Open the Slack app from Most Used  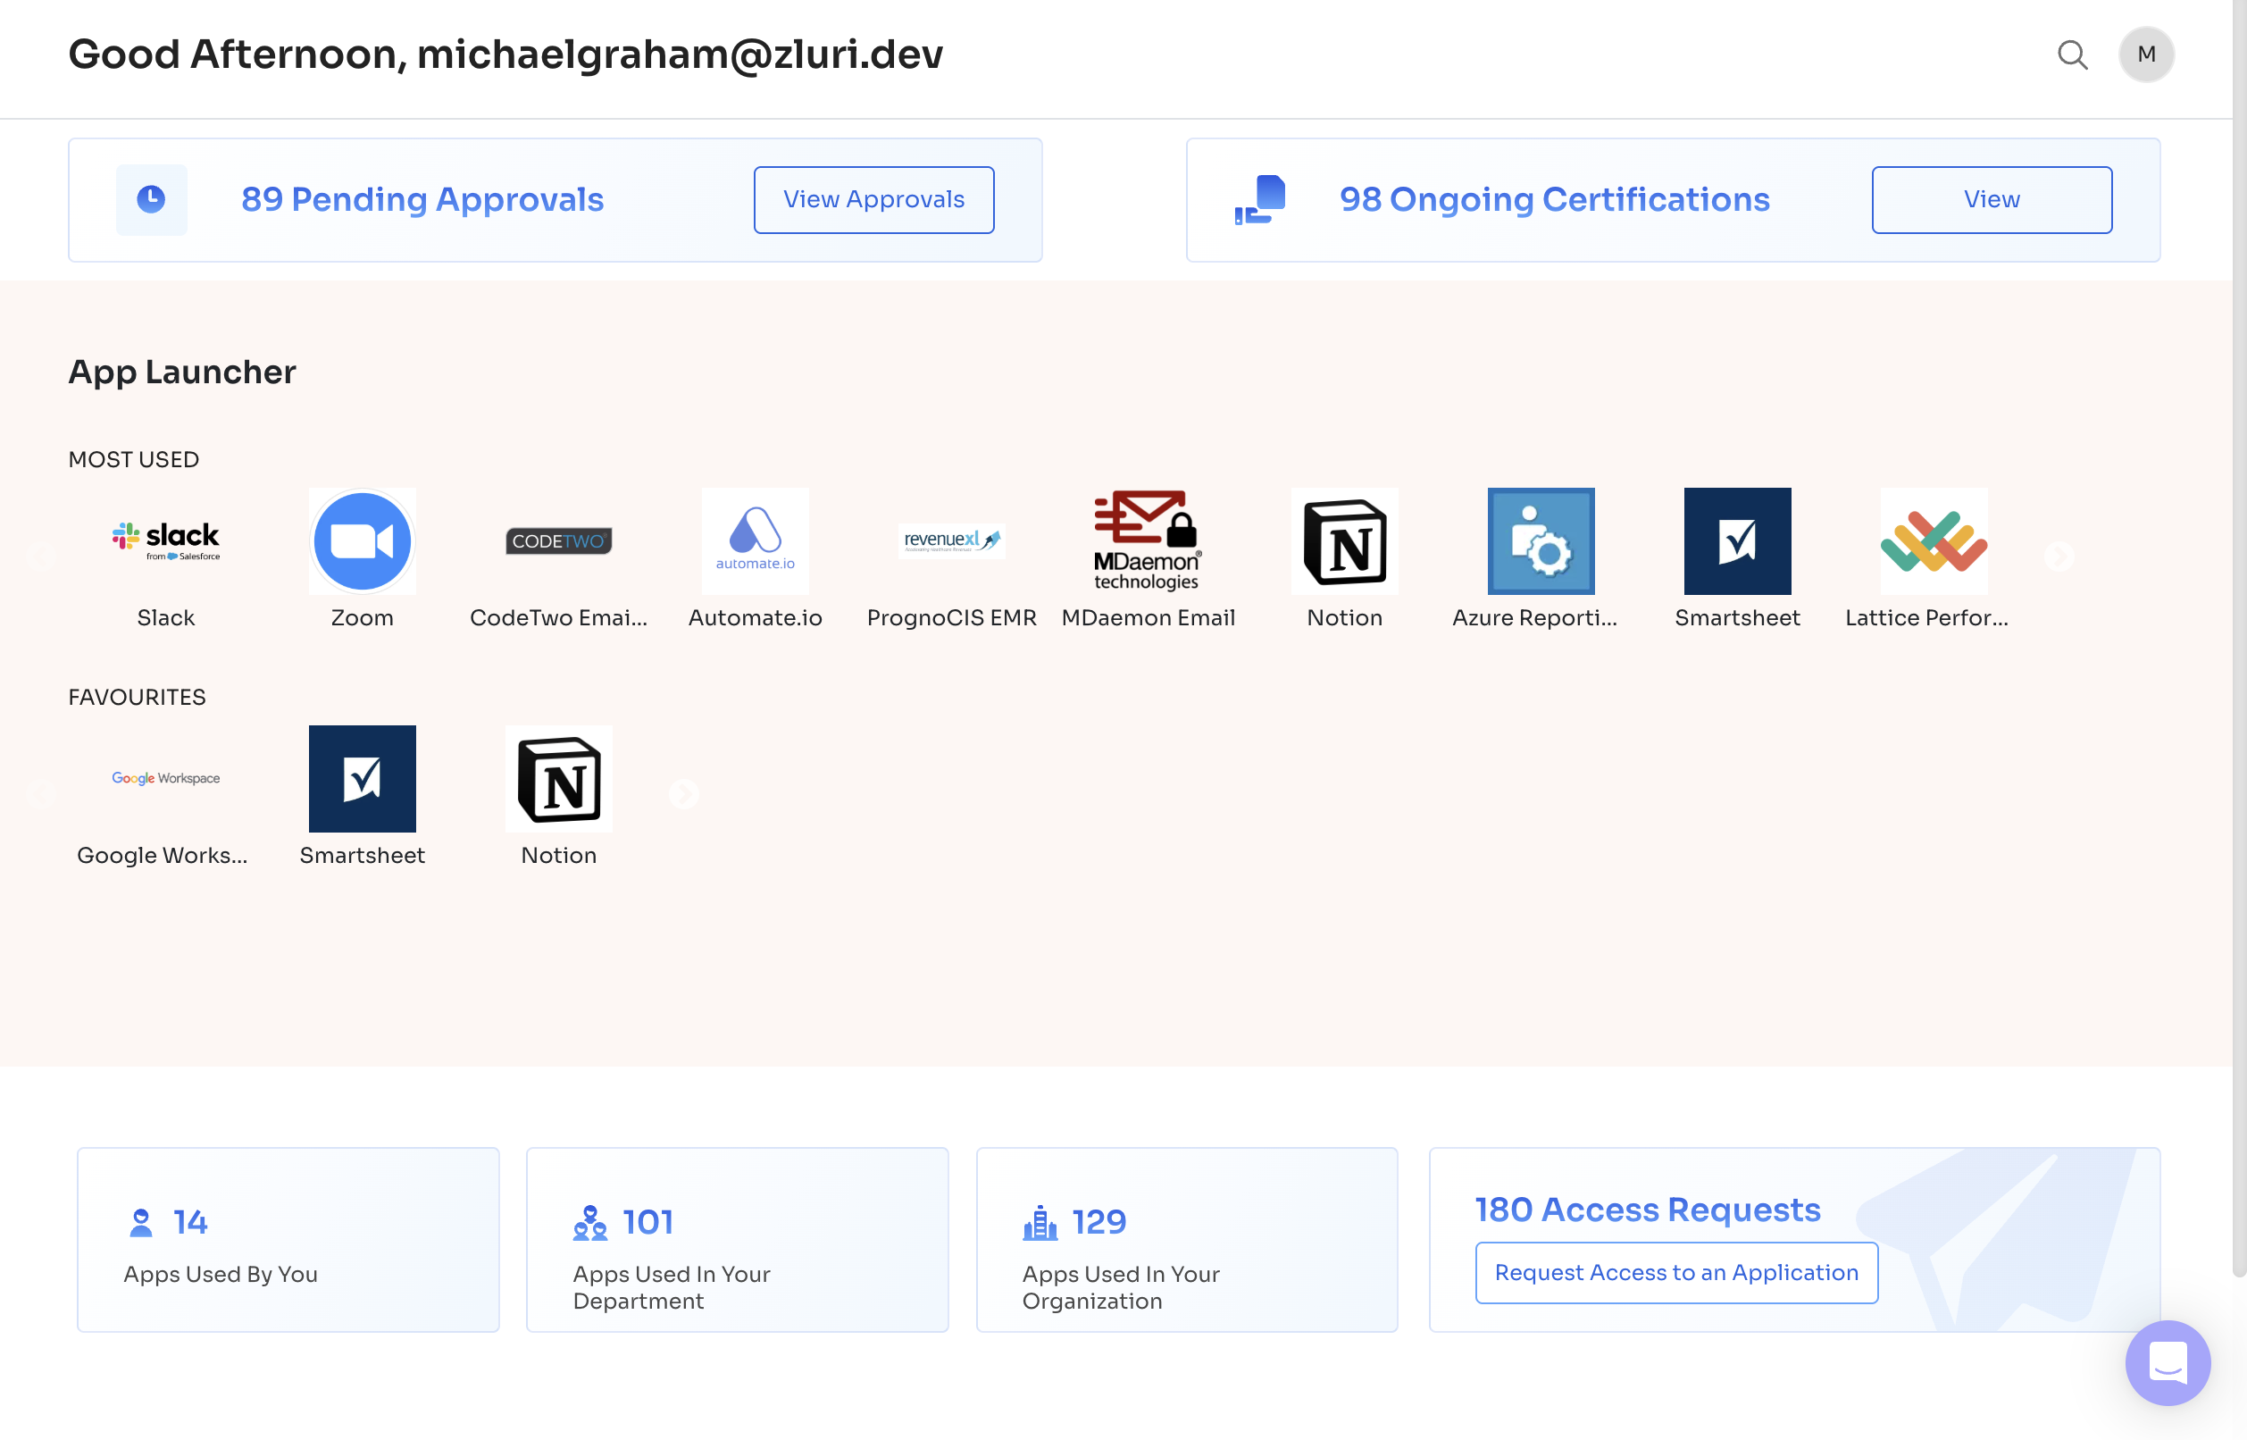(165, 541)
